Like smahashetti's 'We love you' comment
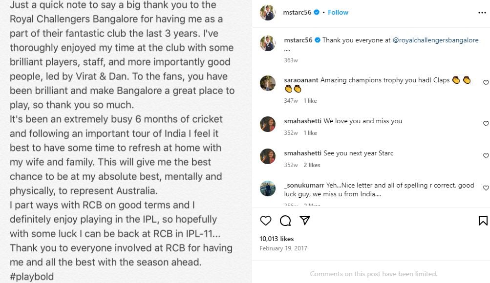Image resolution: width=490 pixels, height=283 pixels. pyautogui.click(x=486, y=124)
